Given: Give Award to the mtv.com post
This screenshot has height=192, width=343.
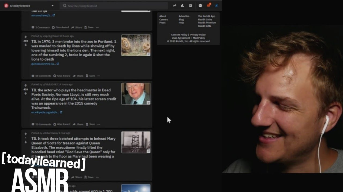Looking at the screenshot, I should 60,27.
